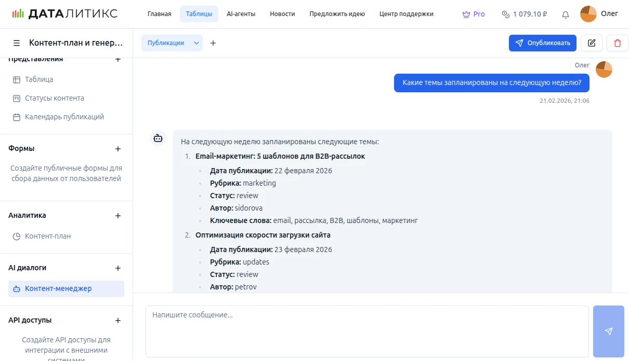Open the Олег user profile menu
The height and width of the screenshot is (361, 629).
[599, 14]
